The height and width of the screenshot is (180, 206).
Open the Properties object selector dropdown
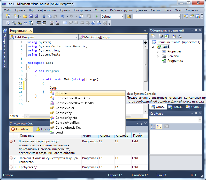(200, 120)
